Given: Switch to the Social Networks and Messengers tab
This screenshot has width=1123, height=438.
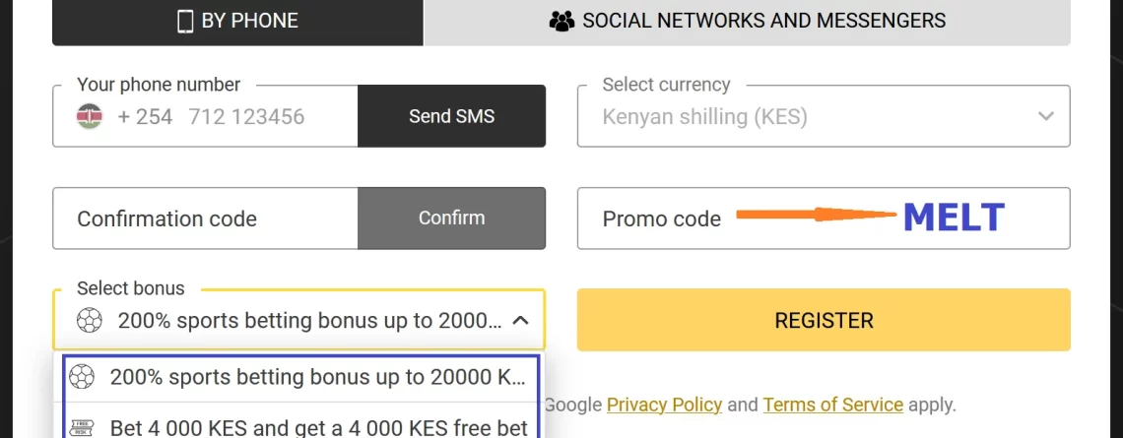Looking at the screenshot, I should [x=747, y=21].
